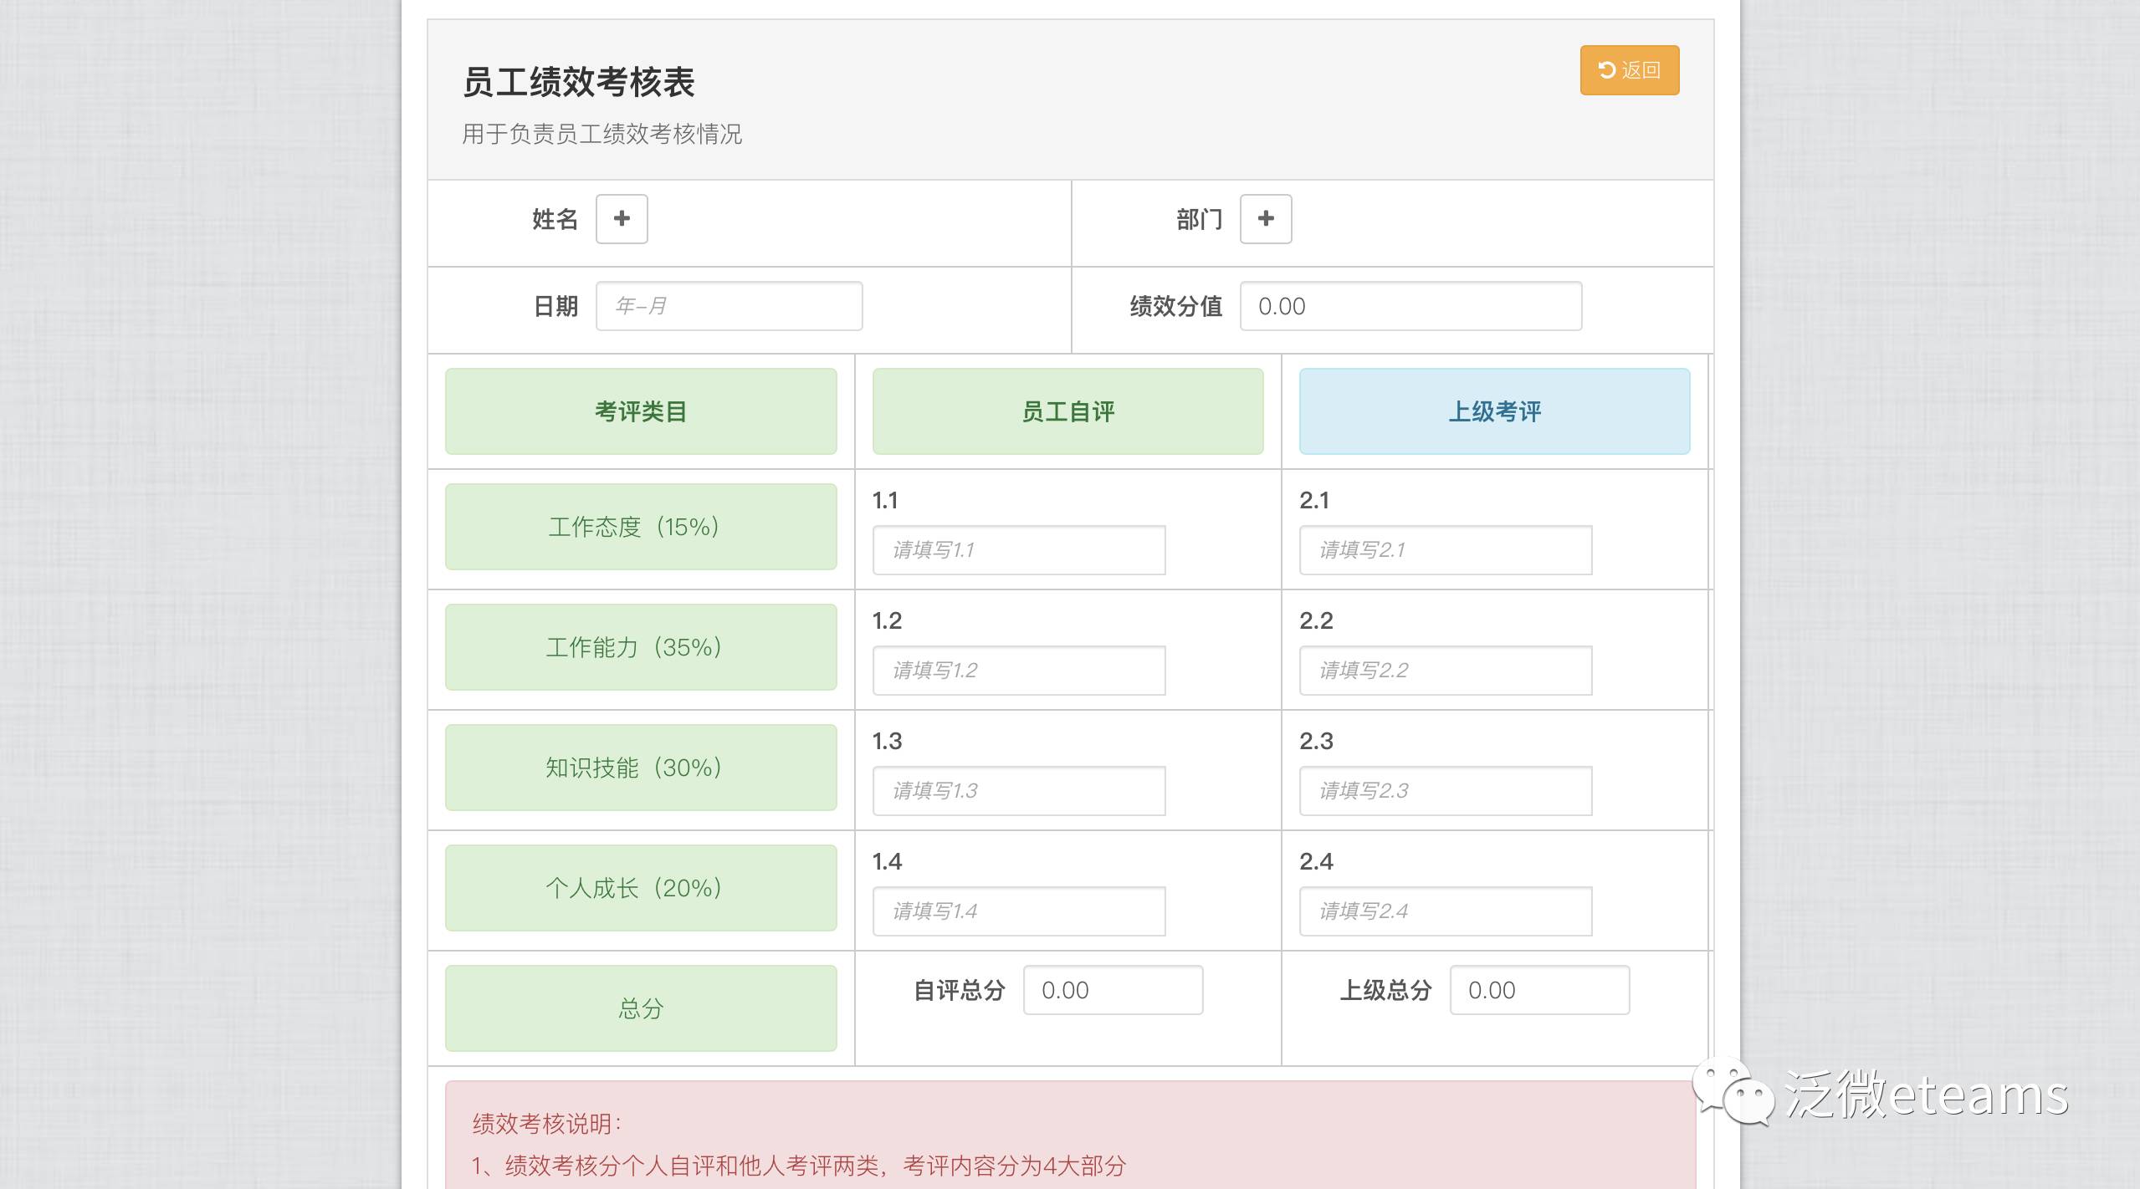
Task: Click the 自评总分 total field
Action: click(1112, 990)
